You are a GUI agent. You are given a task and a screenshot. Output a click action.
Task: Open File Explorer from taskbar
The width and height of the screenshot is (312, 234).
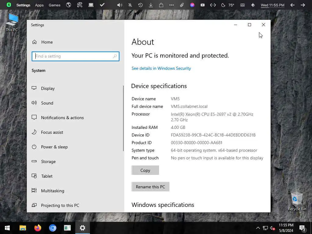coord(23,228)
